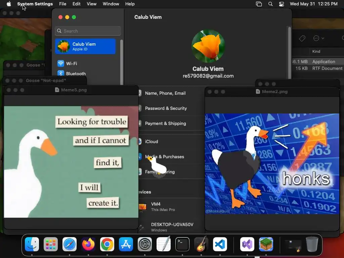Open TextEdit from the Dock
This screenshot has height=258, width=344.
pyautogui.click(x=164, y=244)
